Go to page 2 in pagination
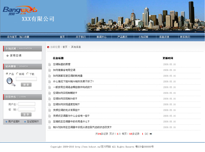 (x=146, y=134)
